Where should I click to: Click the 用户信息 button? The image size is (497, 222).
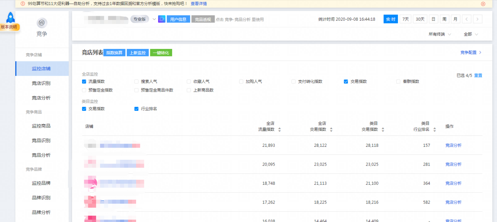tap(178, 19)
